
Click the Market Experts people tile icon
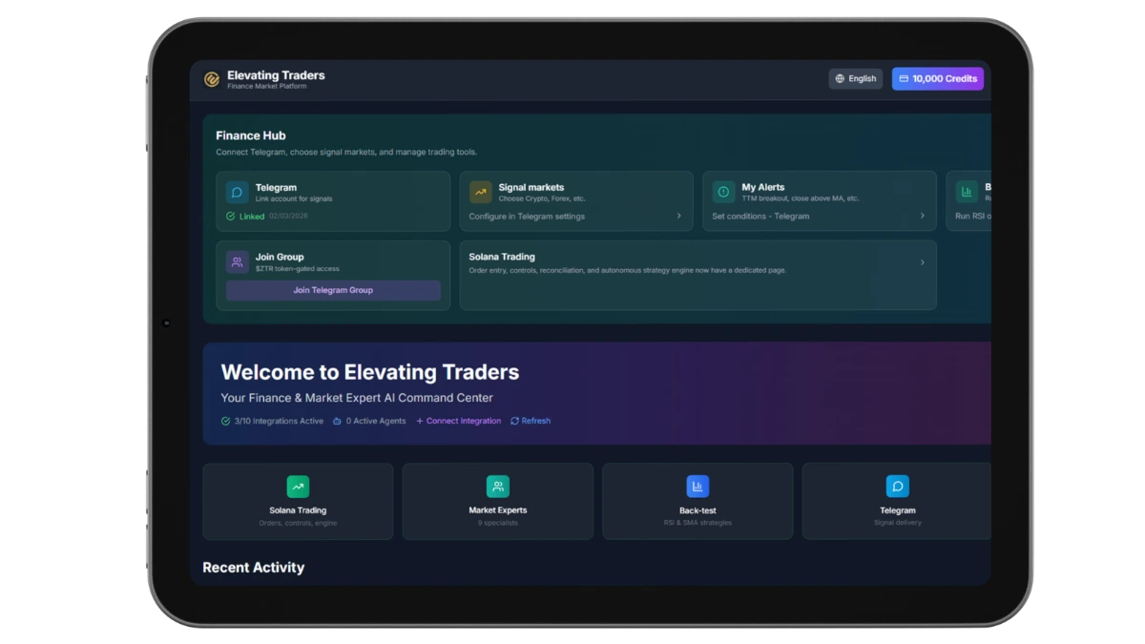pos(498,487)
